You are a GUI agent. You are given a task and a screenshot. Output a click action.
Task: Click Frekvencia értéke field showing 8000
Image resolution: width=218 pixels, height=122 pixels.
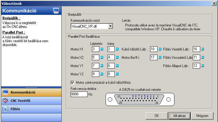pos(79,94)
